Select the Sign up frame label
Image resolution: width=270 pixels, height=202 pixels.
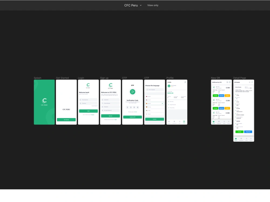click(104, 78)
